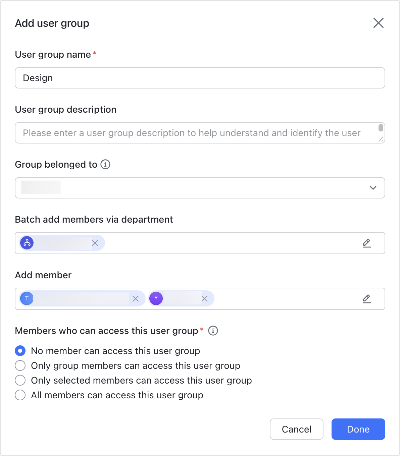Close the Add user group dialog
Image resolution: width=400 pixels, height=456 pixels.
[x=378, y=23]
